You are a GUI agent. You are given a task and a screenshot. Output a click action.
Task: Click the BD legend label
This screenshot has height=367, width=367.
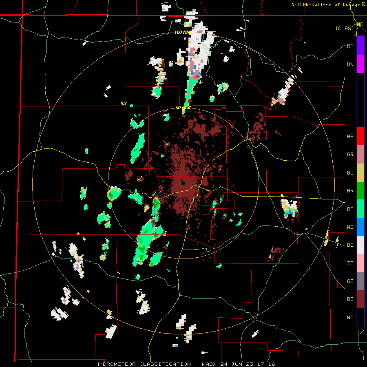coord(350,173)
